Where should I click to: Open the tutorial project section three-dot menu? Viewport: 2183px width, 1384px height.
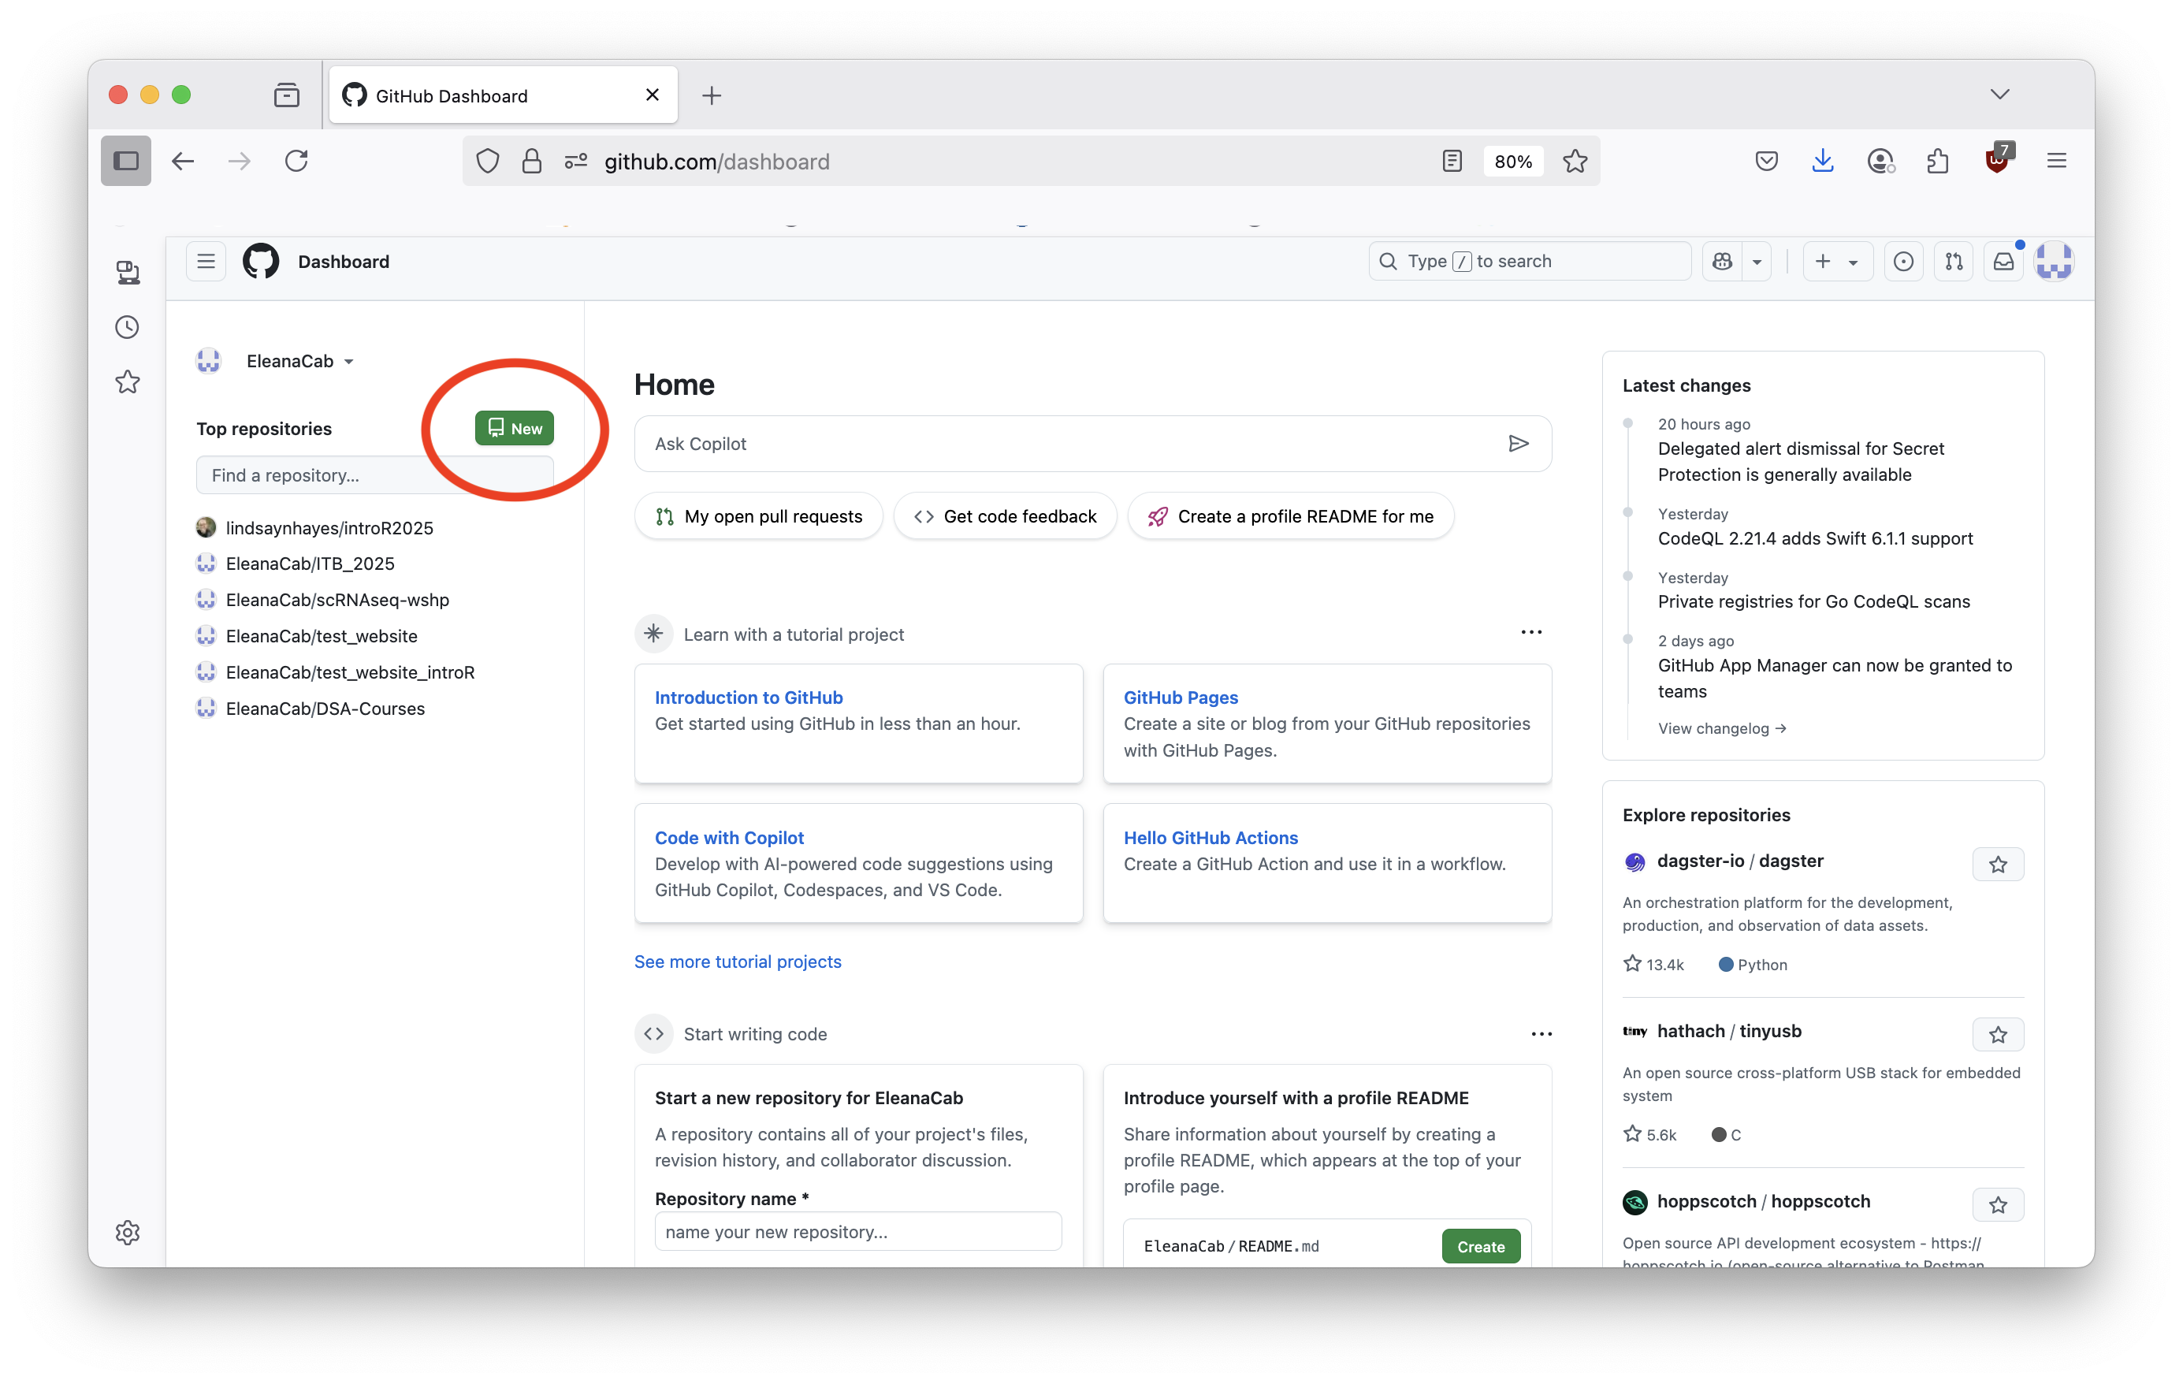click(1530, 633)
